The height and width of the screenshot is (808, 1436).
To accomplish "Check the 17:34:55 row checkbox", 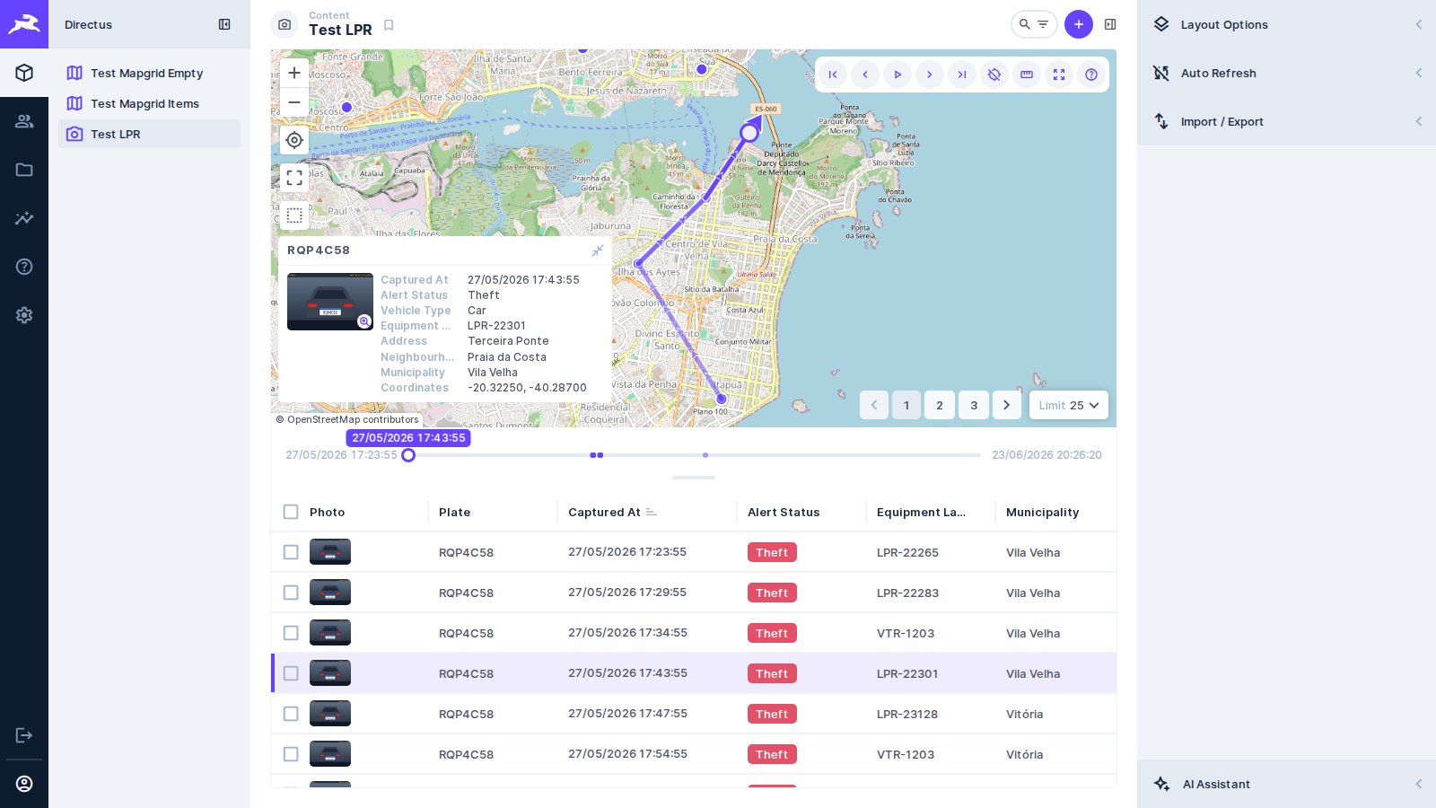I will [291, 633].
